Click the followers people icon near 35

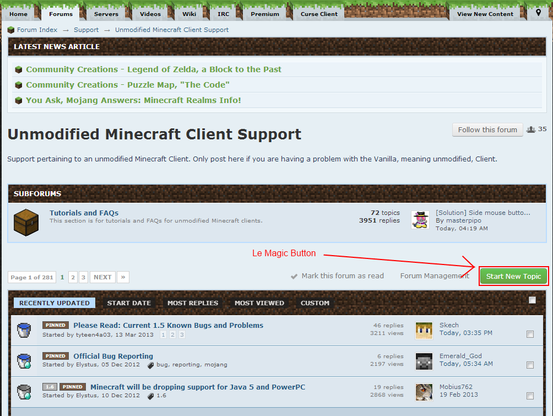click(x=531, y=129)
